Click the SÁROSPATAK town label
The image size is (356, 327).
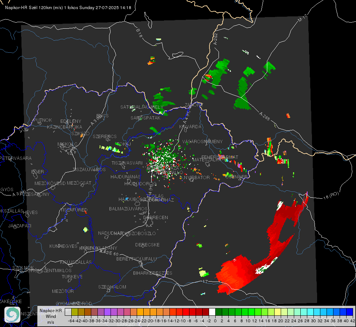[145, 118]
